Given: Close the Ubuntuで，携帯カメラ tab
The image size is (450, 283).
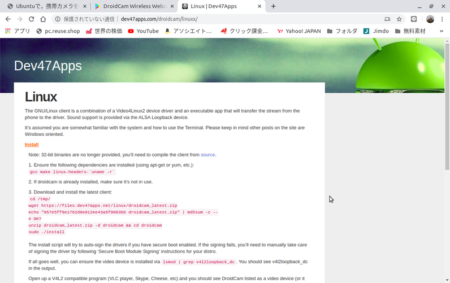Looking at the screenshot, I should click(x=85, y=6).
